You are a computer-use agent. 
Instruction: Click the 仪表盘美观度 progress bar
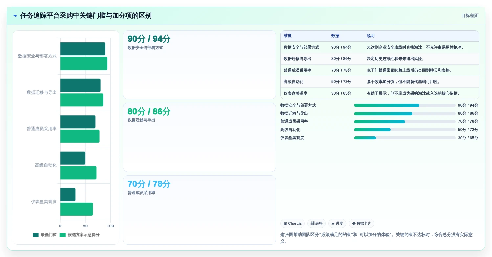405,138
